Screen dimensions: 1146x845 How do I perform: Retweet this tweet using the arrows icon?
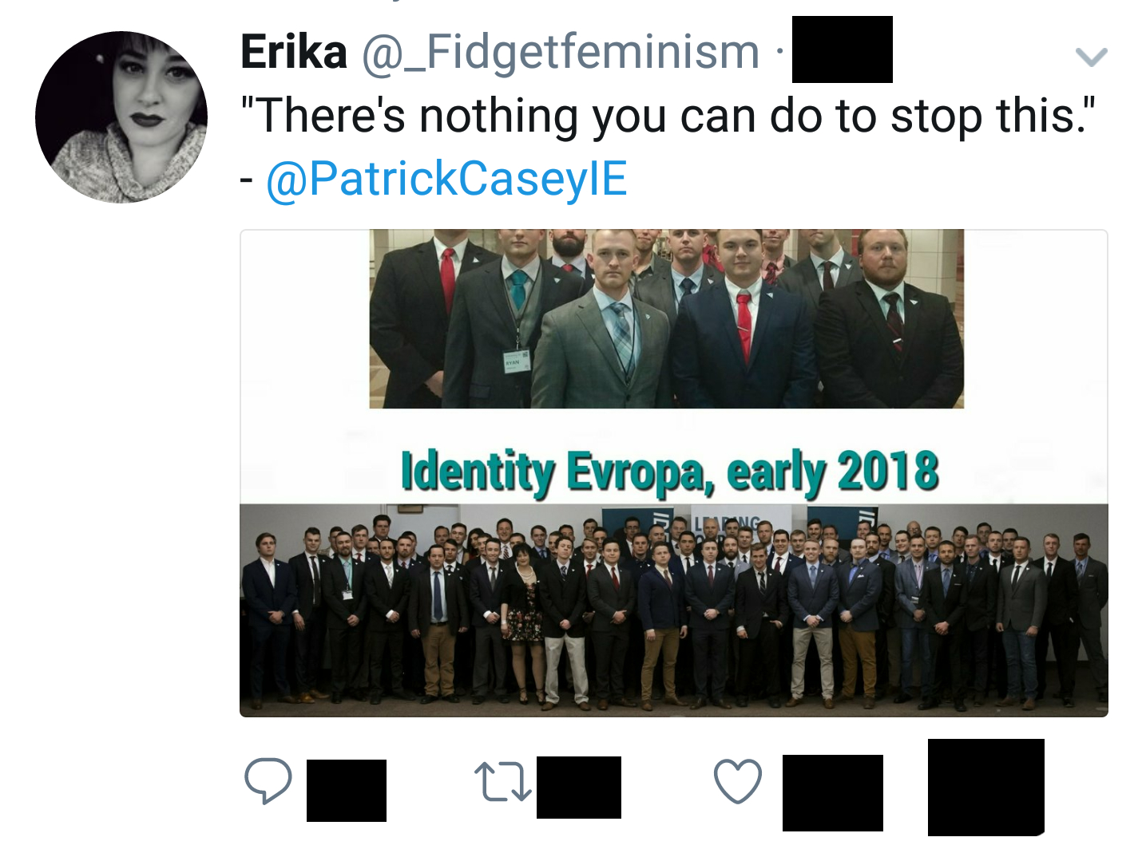502,781
